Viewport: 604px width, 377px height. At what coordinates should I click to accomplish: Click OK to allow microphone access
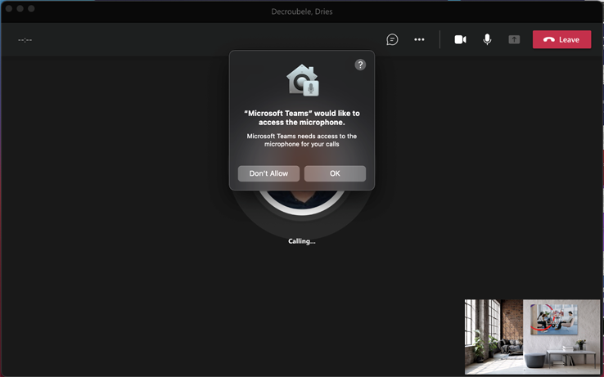(x=335, y=173)
